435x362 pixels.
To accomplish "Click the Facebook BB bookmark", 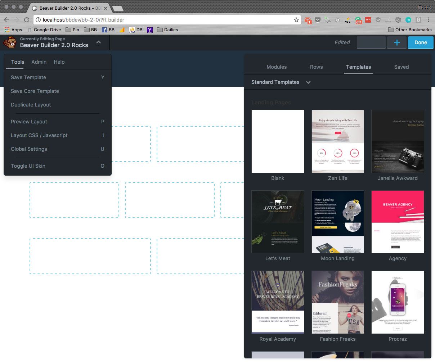I will click(108, 30).
